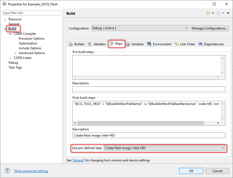Click the Cancel button
This screenshot has height=178, width=233.
click(x=217, y=171)
